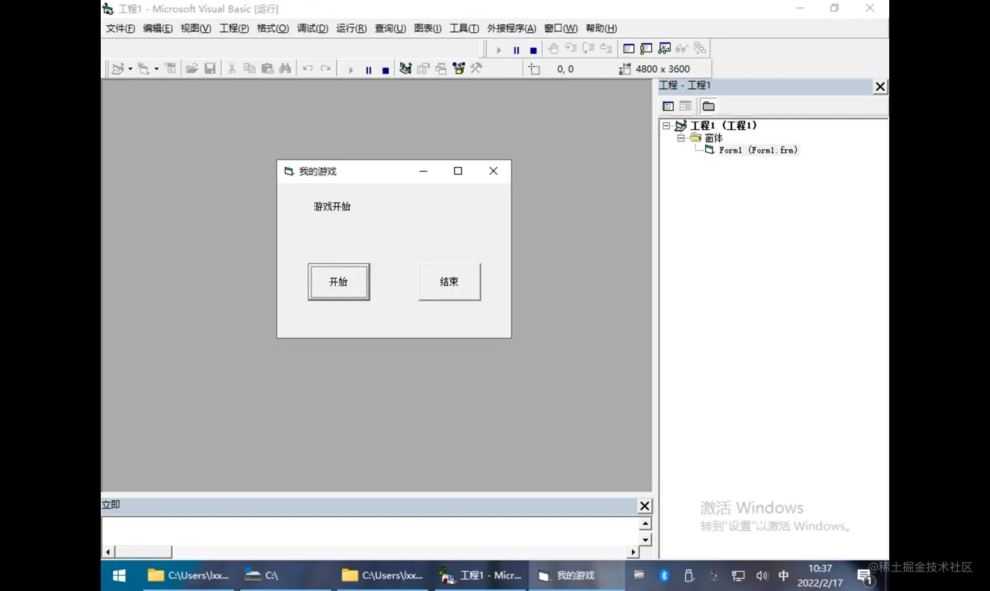Click Start in the Debug toolbar

click(499, 49)
